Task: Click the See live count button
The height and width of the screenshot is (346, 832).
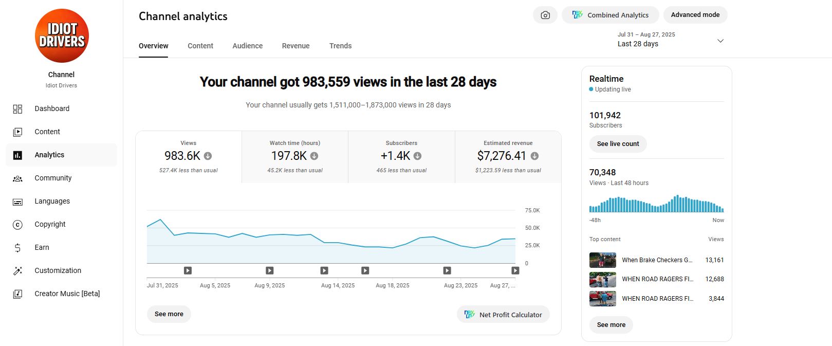Action: coord(618,144)
